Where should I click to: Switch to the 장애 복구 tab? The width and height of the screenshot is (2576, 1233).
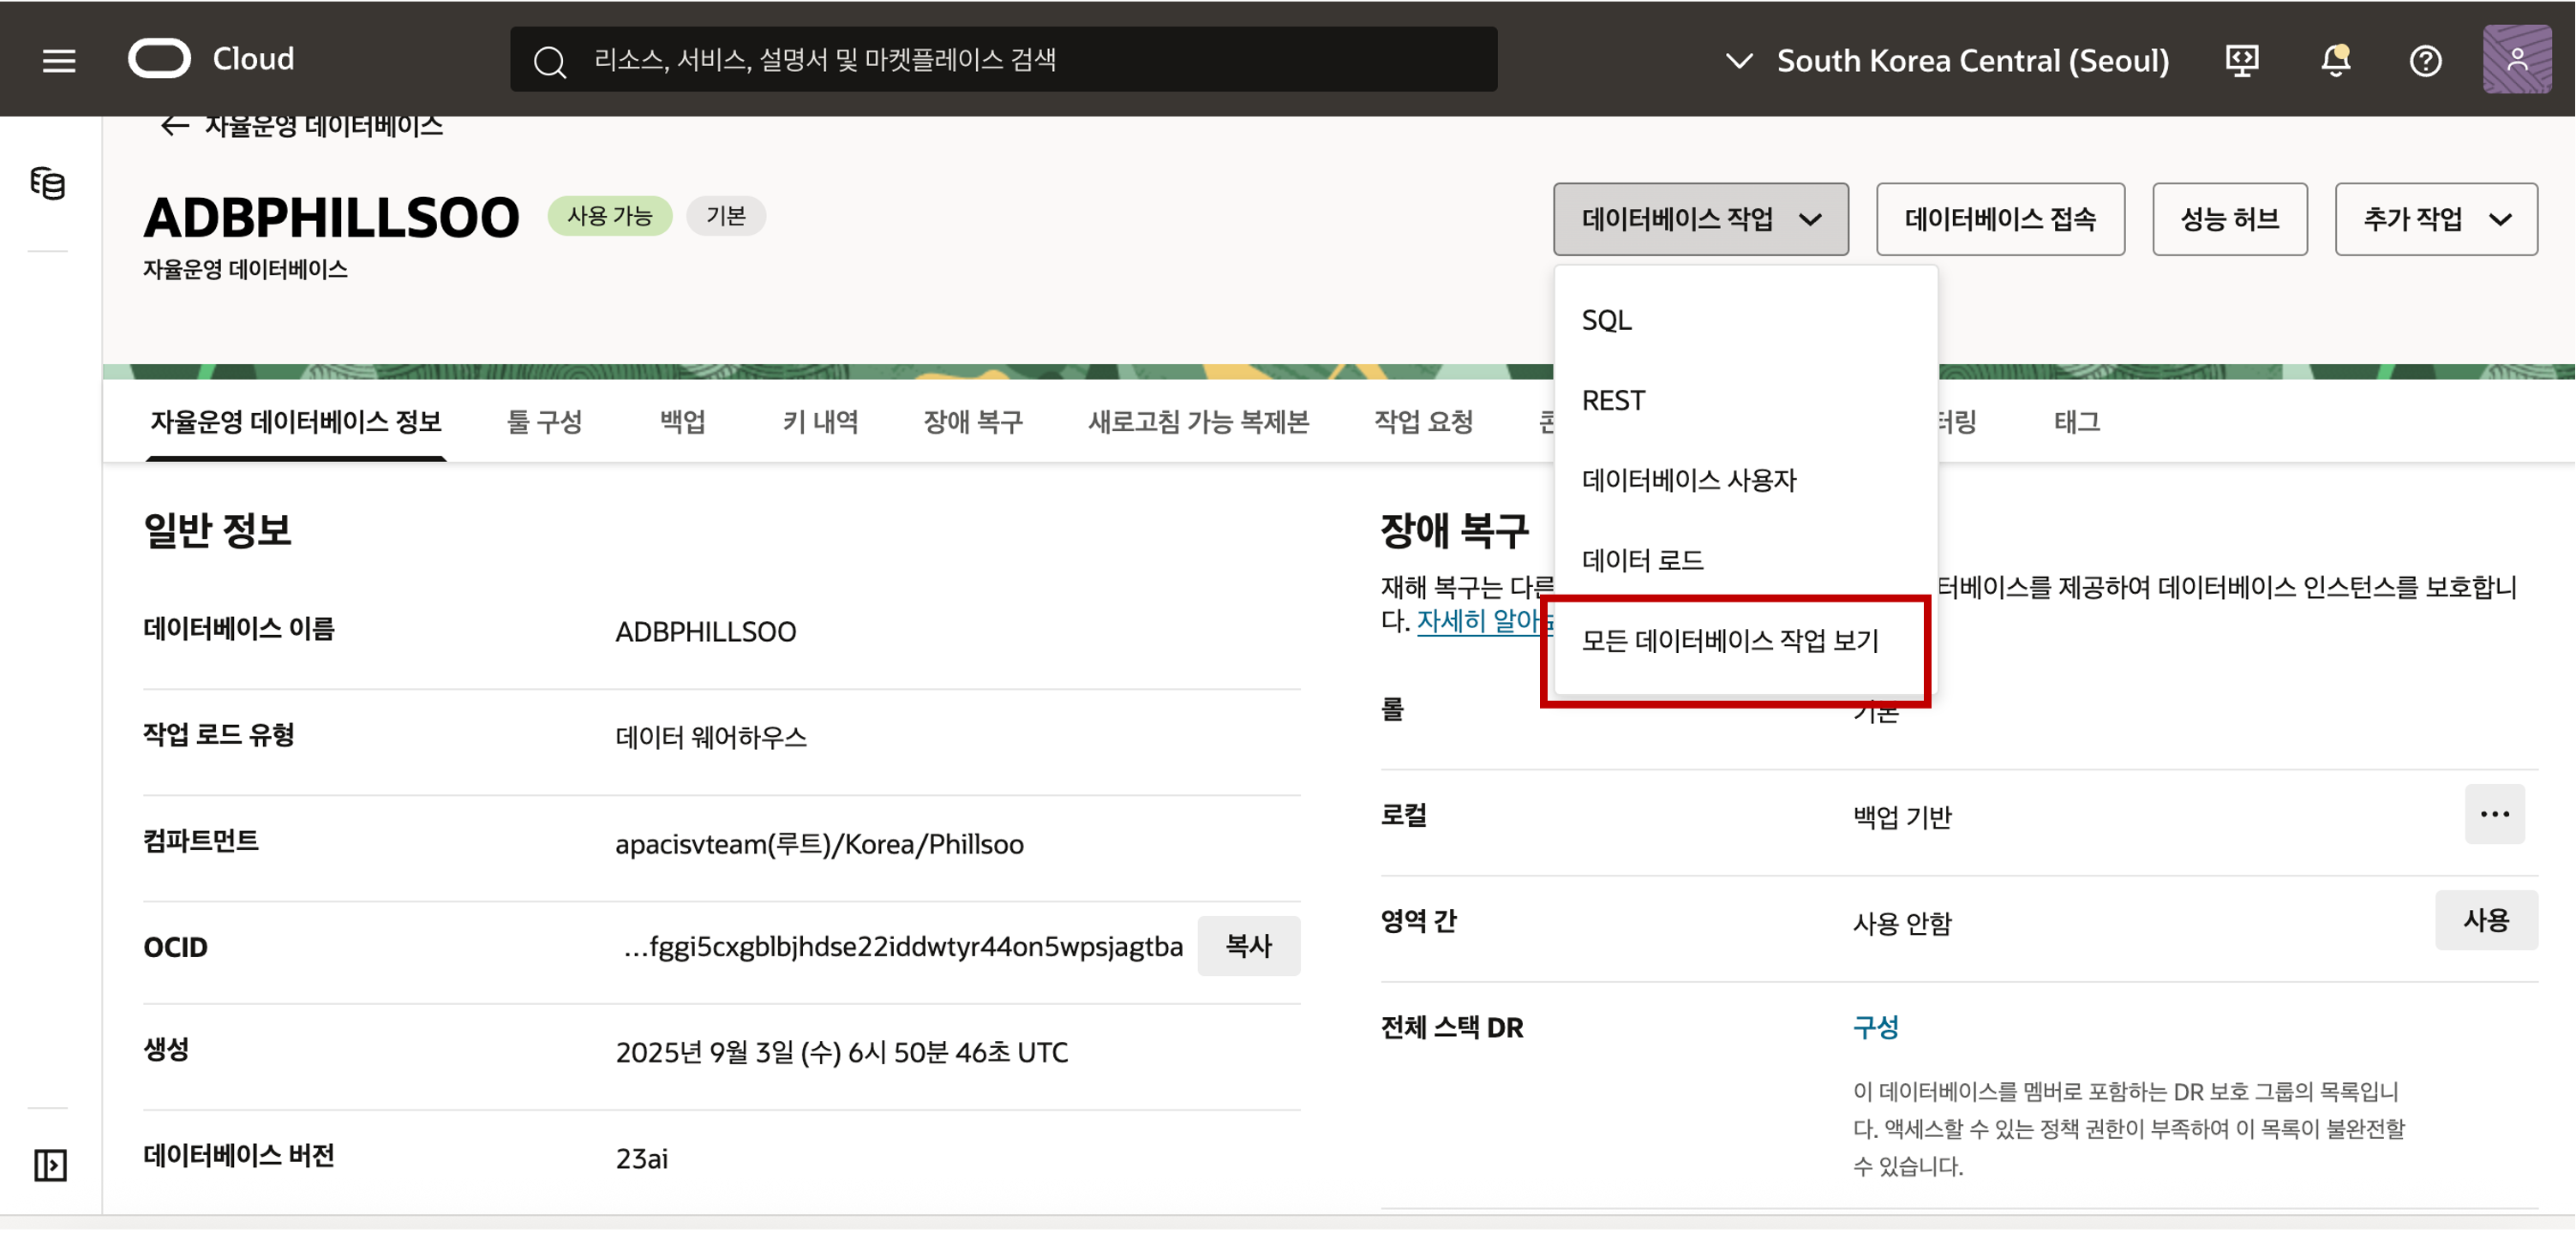(x=972, y=422)
